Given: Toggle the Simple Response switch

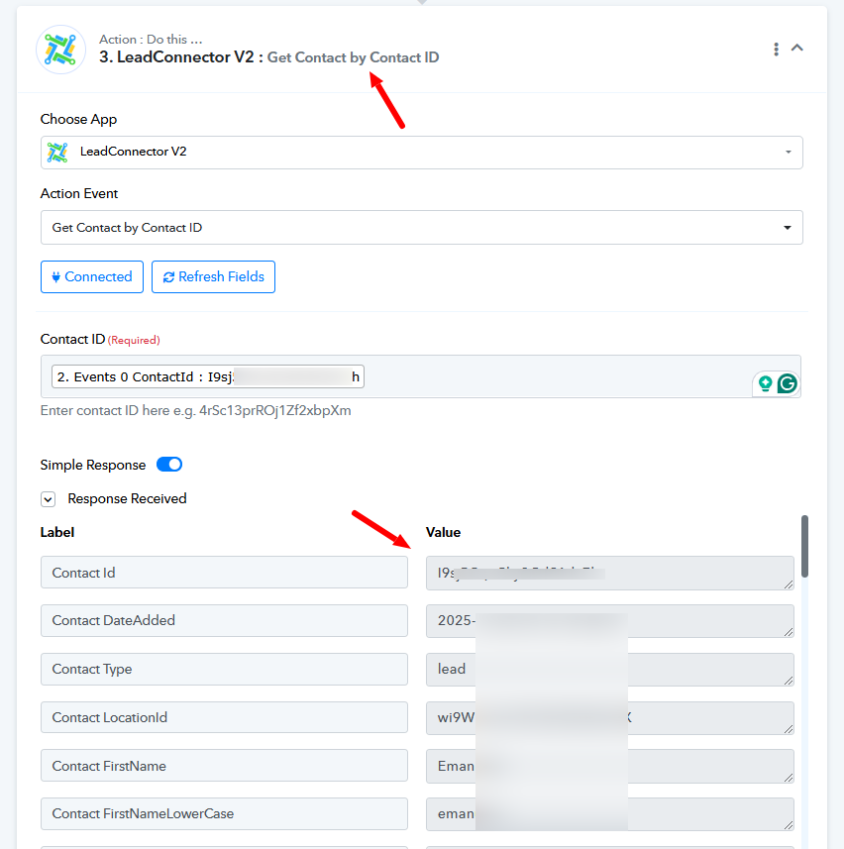Looking at the screenshot, I should pyautogui.click(x=169, y=465).
